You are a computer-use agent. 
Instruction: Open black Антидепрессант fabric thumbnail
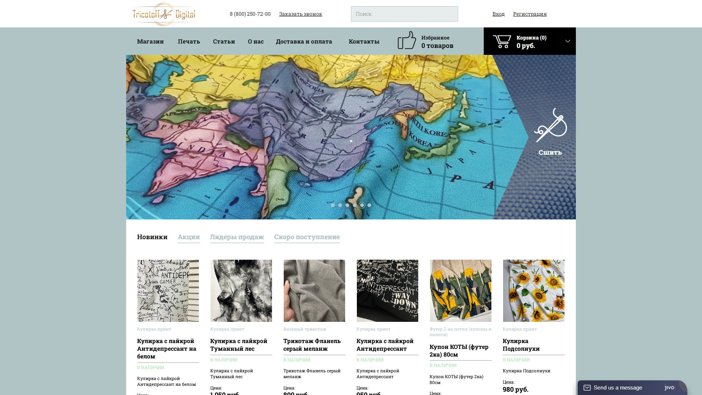click(388, 291)
